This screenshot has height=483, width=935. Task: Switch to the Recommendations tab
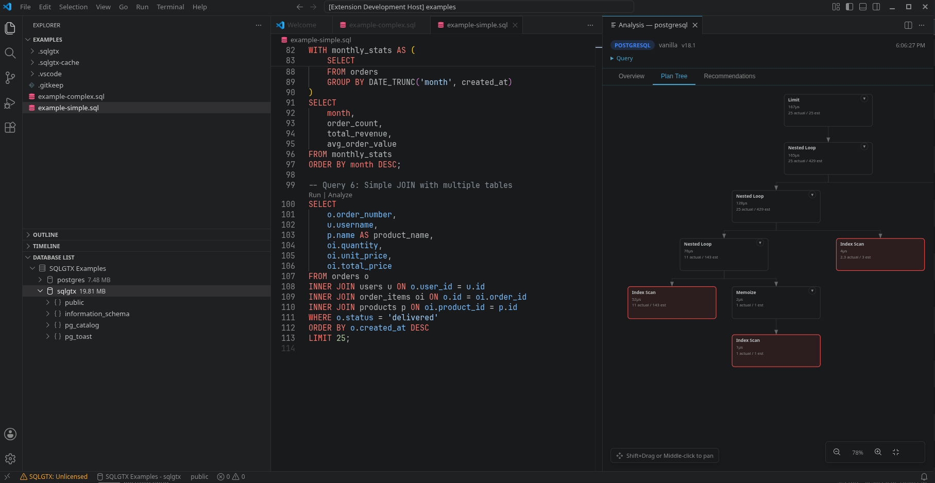click(x=729, y=76)
